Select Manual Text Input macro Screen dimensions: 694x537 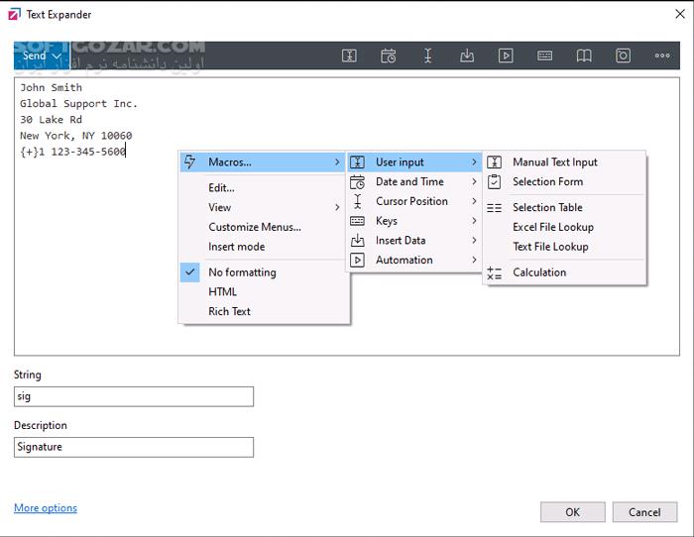[x=564, y=162]
